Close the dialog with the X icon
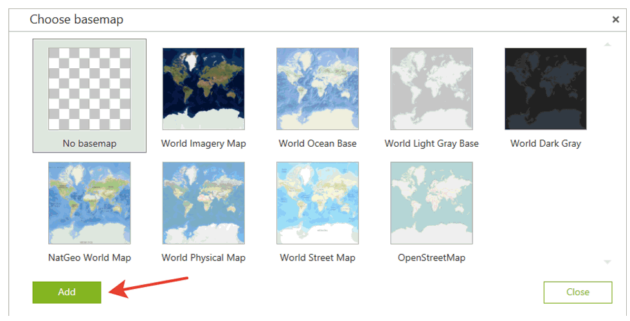The height and width of the screenshot is (321, 630). [615, 20]
